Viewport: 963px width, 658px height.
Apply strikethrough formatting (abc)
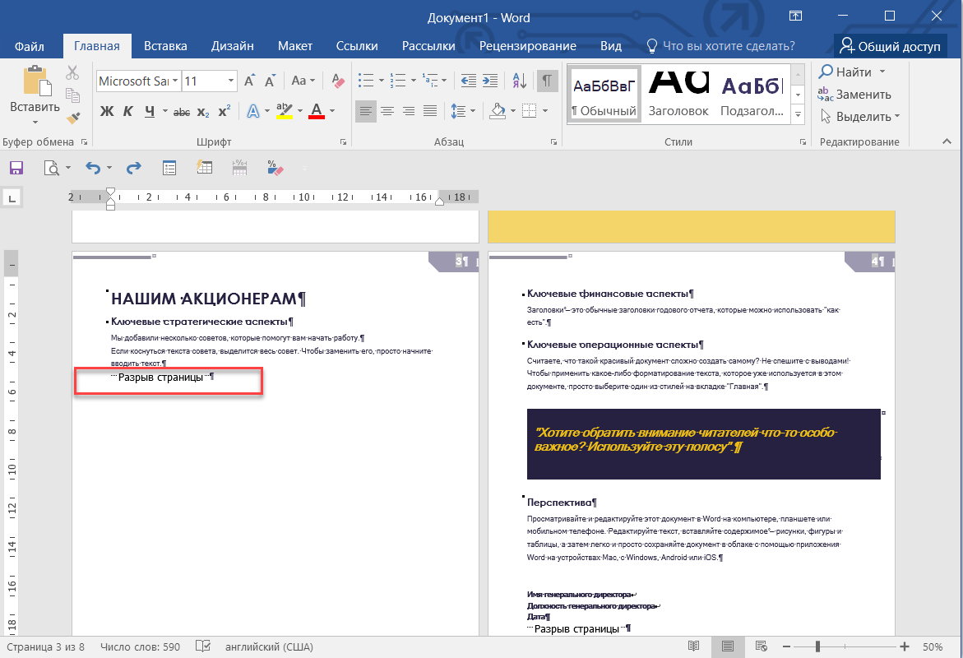click(x=181, y=112)
